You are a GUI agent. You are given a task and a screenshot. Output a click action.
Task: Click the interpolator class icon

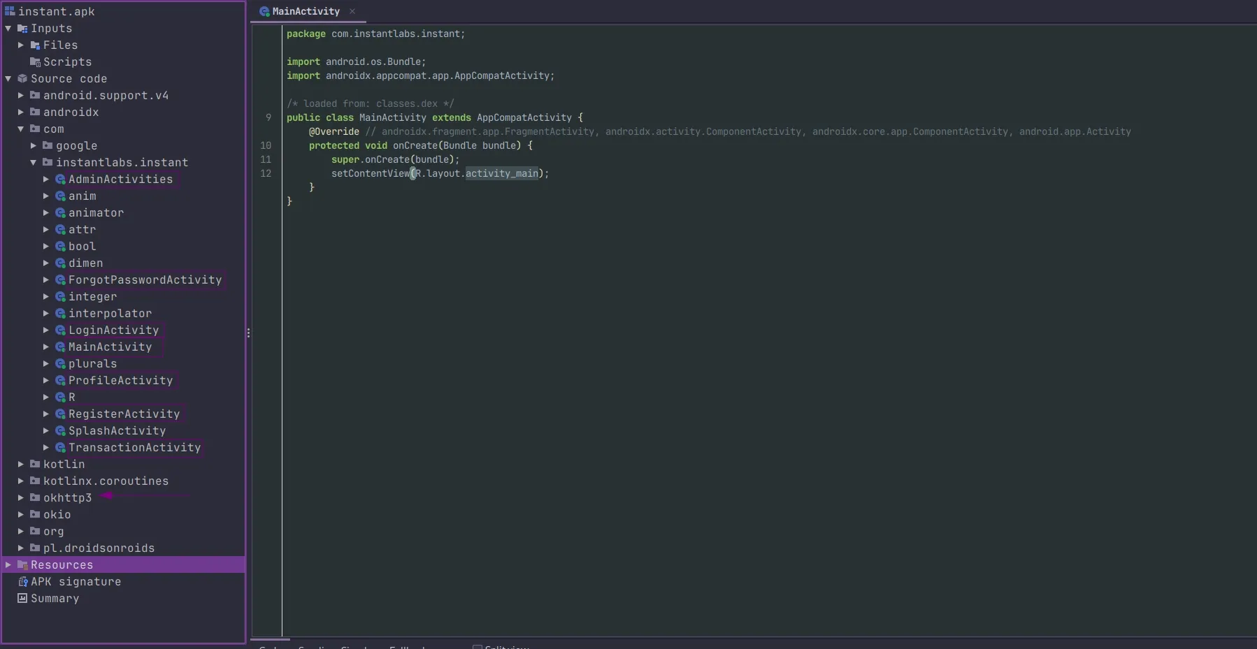tap(60, 314)
